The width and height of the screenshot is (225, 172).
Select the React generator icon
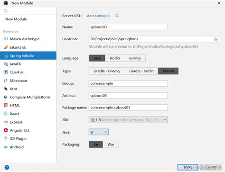click(x=6, y=114)
